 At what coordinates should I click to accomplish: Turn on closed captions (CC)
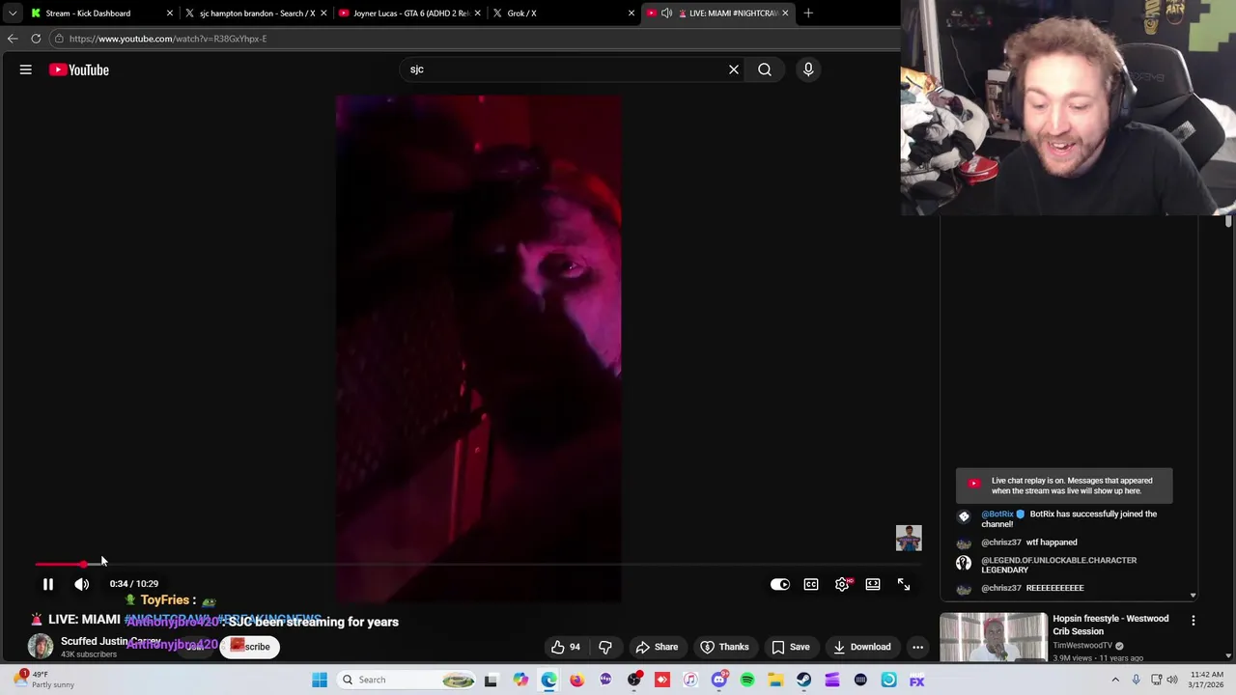click(811, 584)
